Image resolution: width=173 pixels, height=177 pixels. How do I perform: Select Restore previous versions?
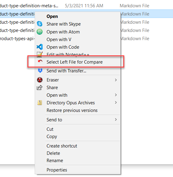pyautogui.click(x=72, y=110)
